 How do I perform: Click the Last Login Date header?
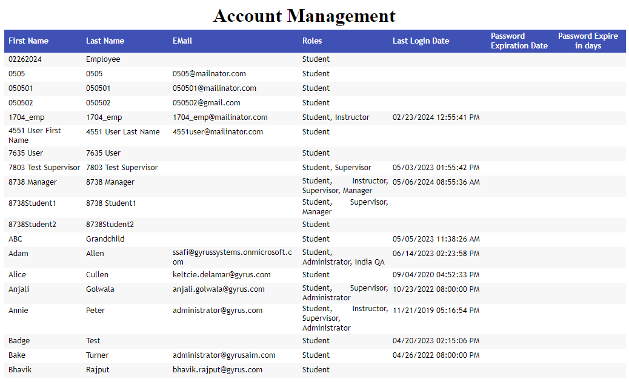pyautogui.click(x=421, y=41)
